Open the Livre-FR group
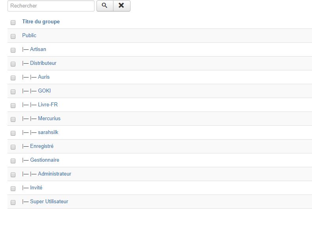Image resolution: width=312 pixels, height=240 pixels. (x=48, y=105)
